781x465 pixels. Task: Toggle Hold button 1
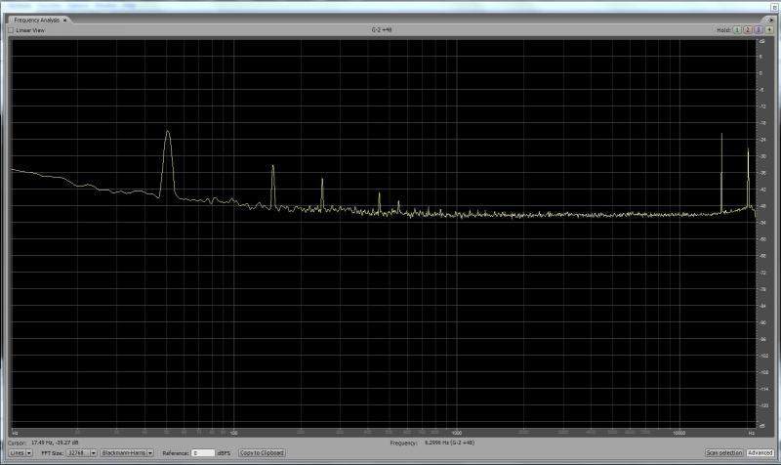pos(737,30)
